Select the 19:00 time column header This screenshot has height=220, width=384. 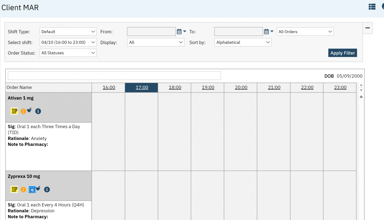208,87
